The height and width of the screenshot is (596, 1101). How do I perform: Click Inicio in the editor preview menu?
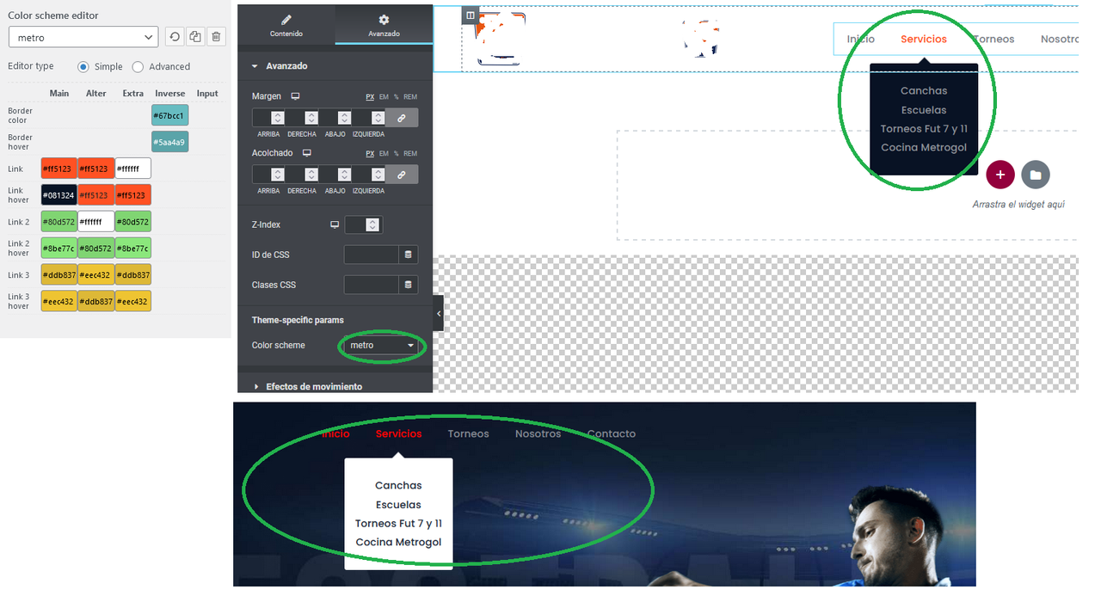[860, 39]
